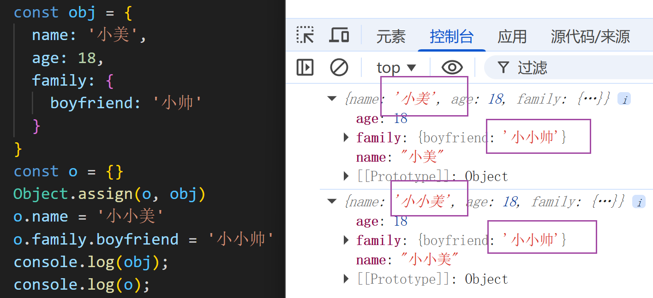Show the console sidebar panel icon
The image size is (653, 298).
click(305, 68)
